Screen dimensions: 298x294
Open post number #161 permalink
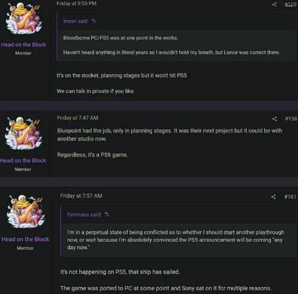[x=290, y=197]
